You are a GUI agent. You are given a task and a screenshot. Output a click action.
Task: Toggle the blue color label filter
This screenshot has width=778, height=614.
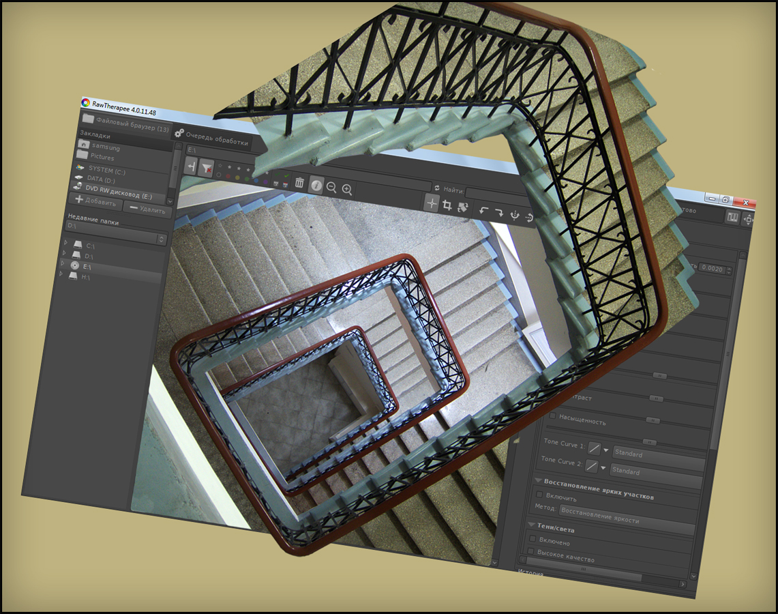[x=256, y=179]
